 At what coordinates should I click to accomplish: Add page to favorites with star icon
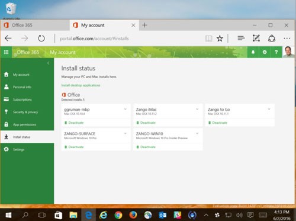click(220, 39)
